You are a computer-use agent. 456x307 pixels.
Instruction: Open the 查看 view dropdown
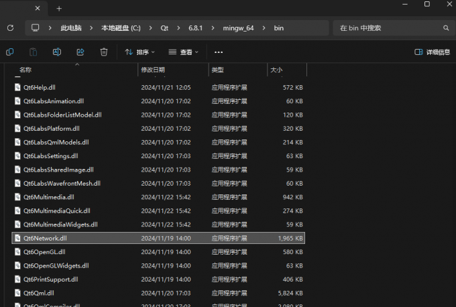[184, 52]
